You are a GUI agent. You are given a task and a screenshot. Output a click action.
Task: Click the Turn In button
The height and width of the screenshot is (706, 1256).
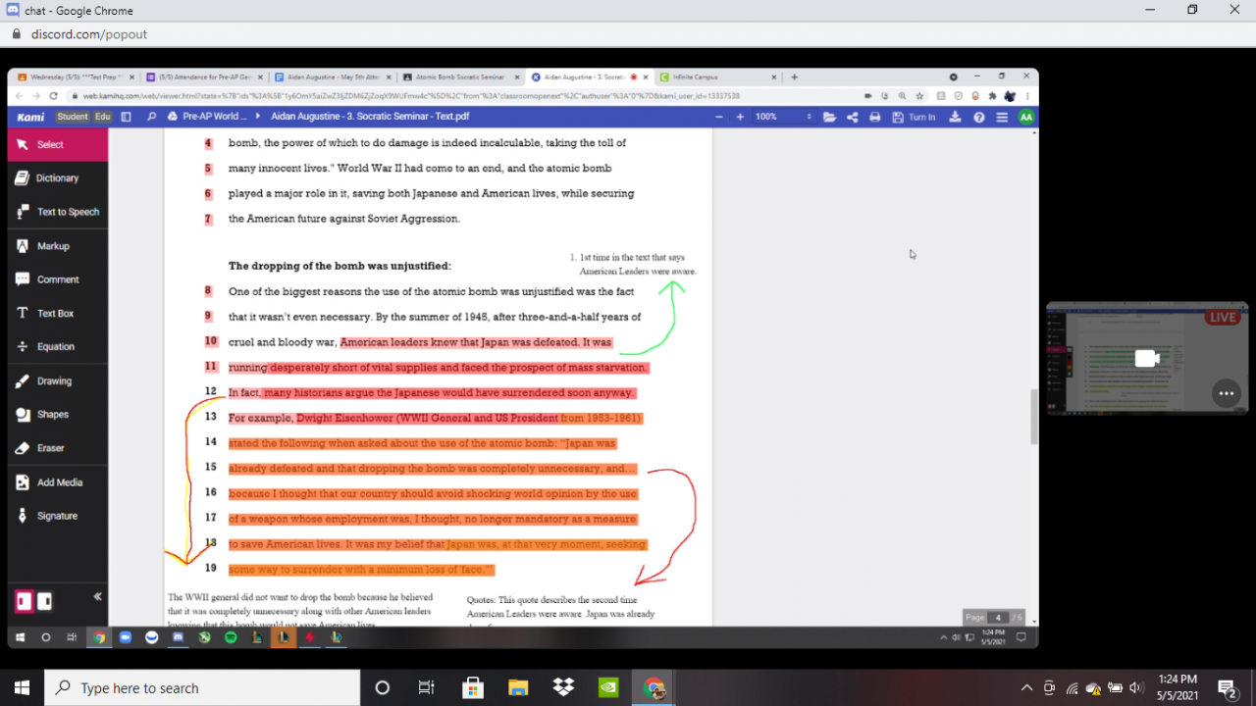(914, 117)
